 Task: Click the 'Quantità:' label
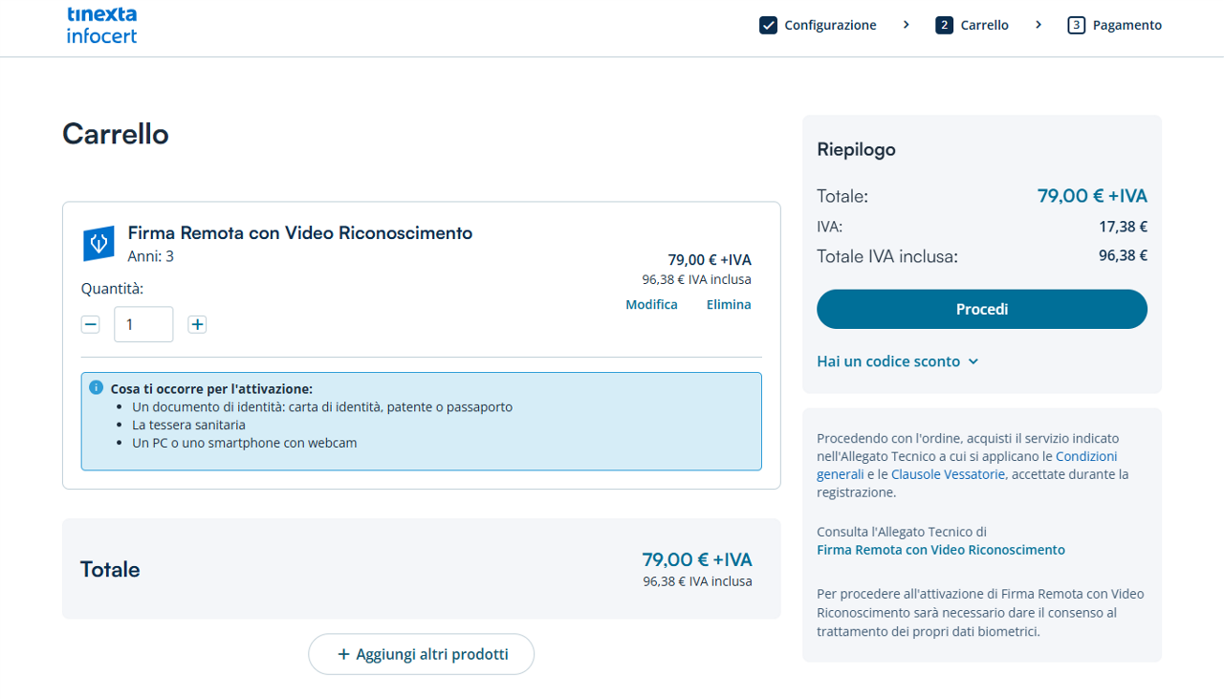coord(112,289)
